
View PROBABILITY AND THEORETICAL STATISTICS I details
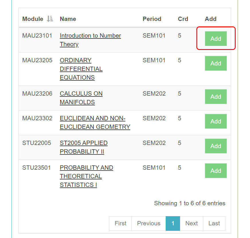click(x=86, y=176)
